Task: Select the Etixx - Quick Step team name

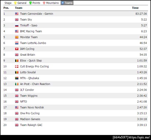Action: tap(31, 60)
